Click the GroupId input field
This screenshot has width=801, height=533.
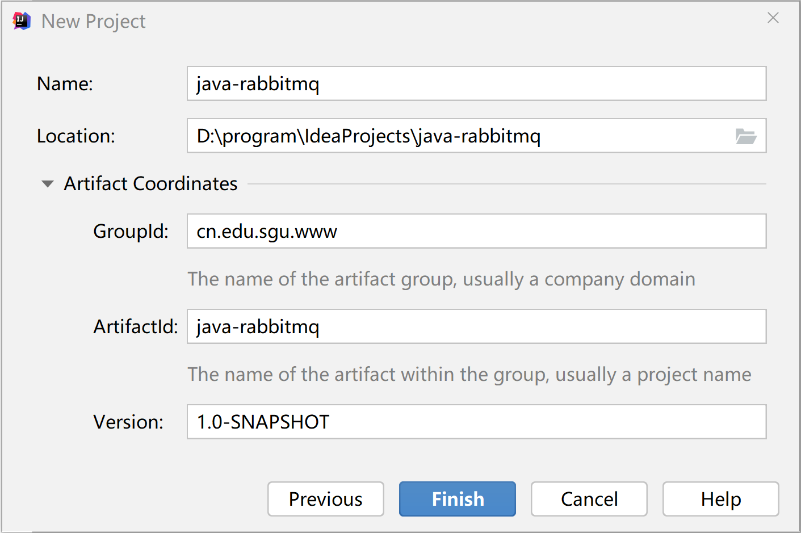397,231
